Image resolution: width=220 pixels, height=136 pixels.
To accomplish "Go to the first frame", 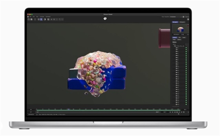I will pyautogui.click(x=170, y=112).
